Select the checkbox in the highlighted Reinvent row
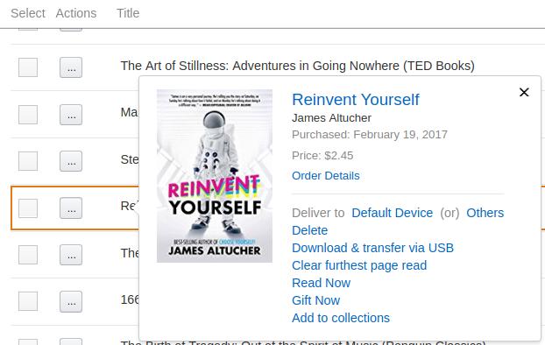The image size is (545, 345). pyautogui.click(x=28, y=208)
